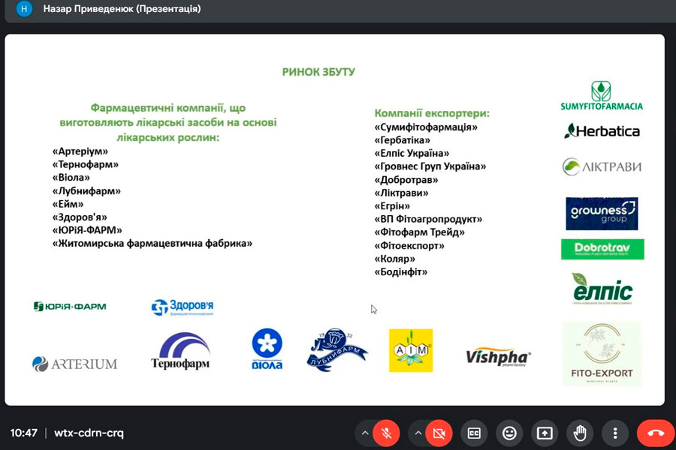Viewport: 676px width, 450px height.
Task: Click the list item «Фітофарм Трейд»
Action: (x=419, y=232)
